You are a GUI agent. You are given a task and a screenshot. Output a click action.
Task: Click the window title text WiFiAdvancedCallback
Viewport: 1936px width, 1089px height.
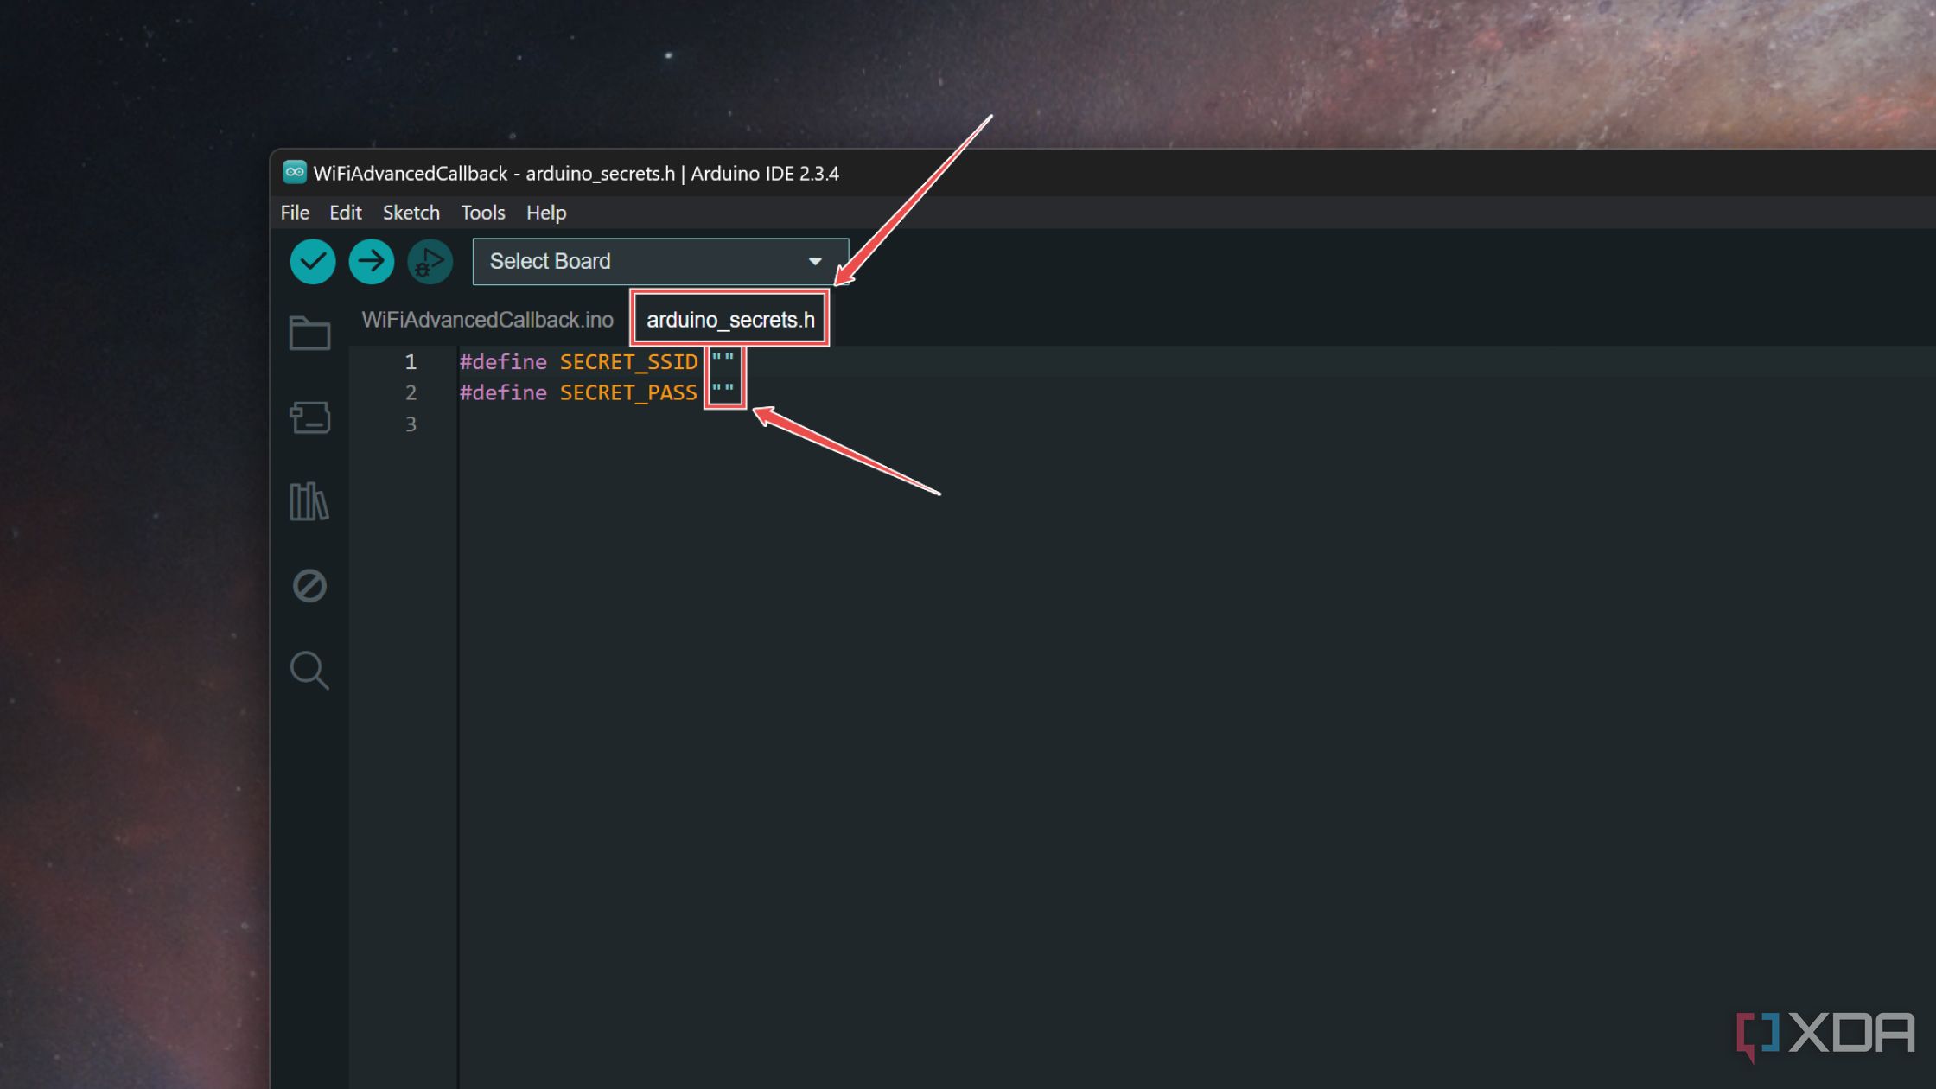pyautogui.click(x=411, y=173)
